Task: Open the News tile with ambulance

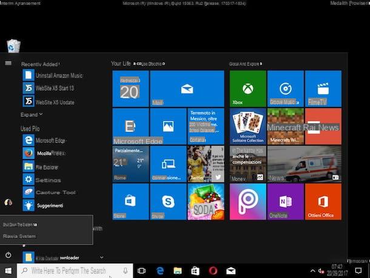Action: click(304, 164)
